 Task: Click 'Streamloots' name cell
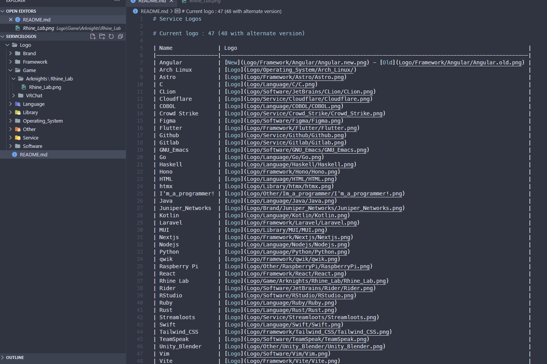tap(177, 318)
